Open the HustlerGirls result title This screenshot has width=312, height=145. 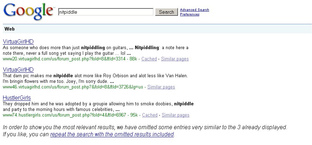point(17,98)
